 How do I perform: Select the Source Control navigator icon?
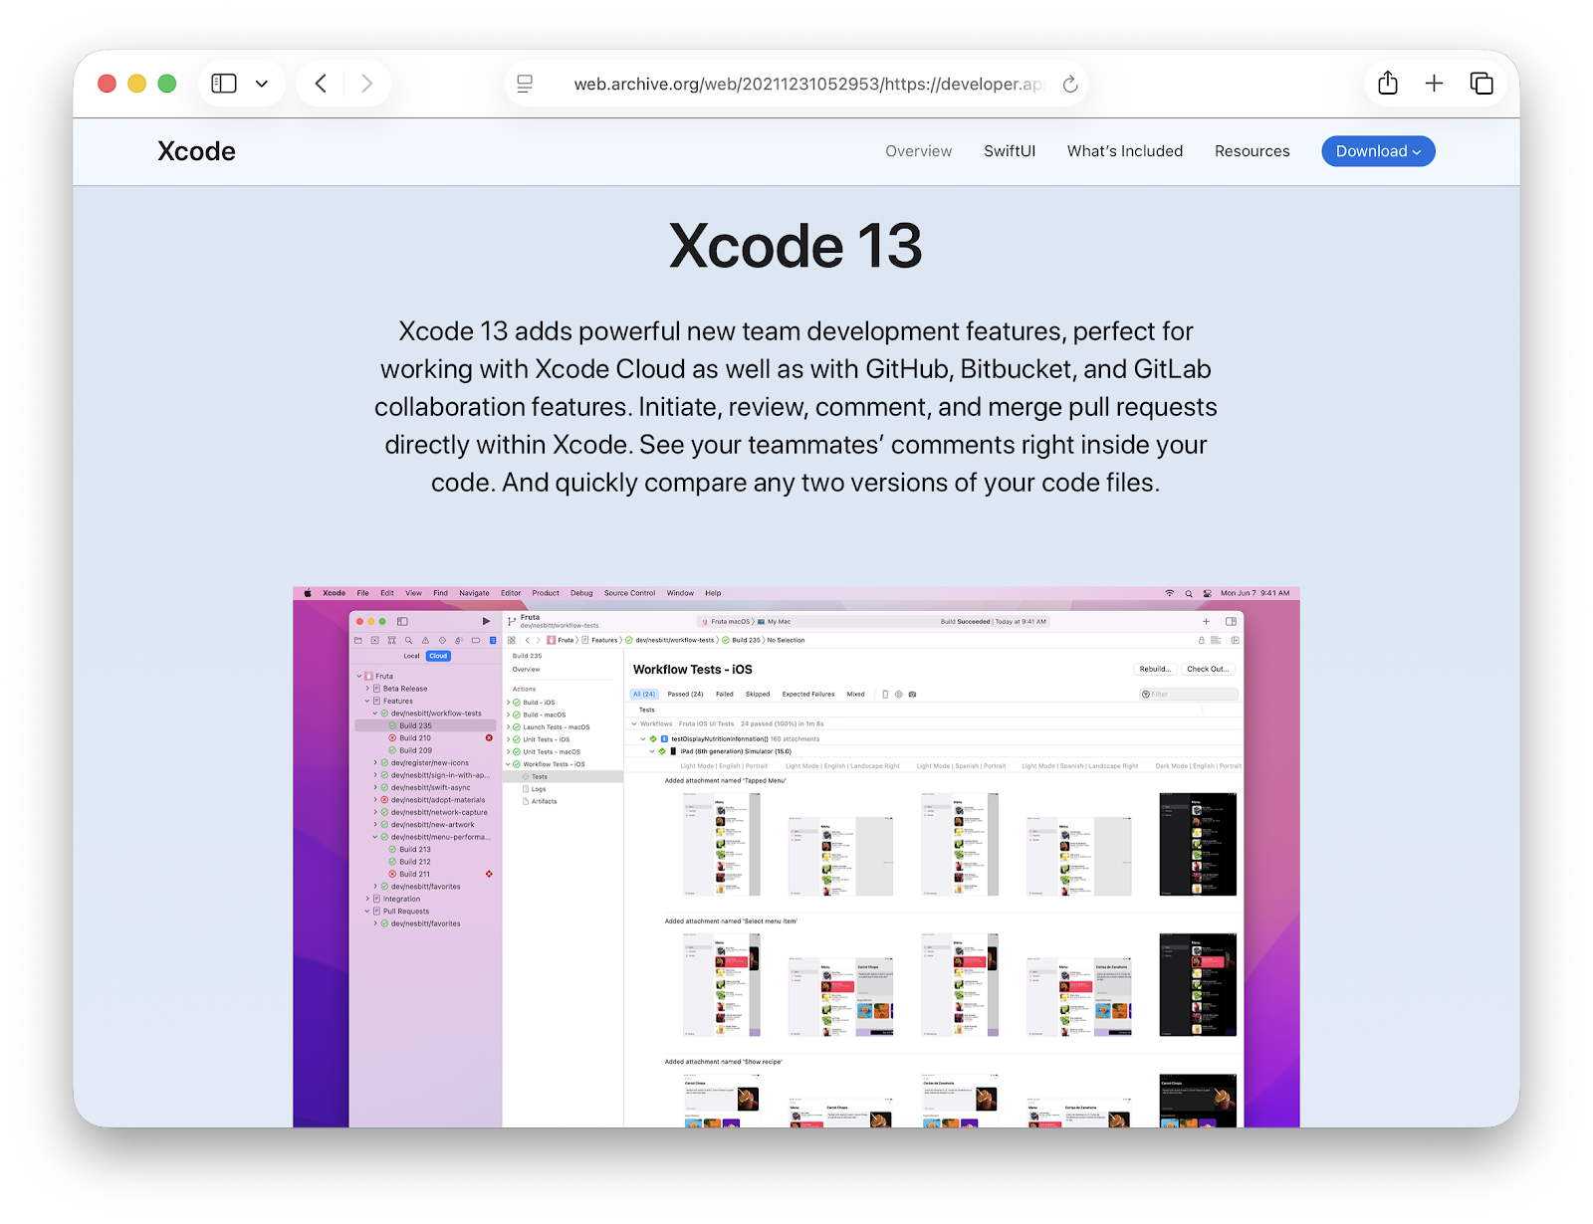[x=374, y=641]
